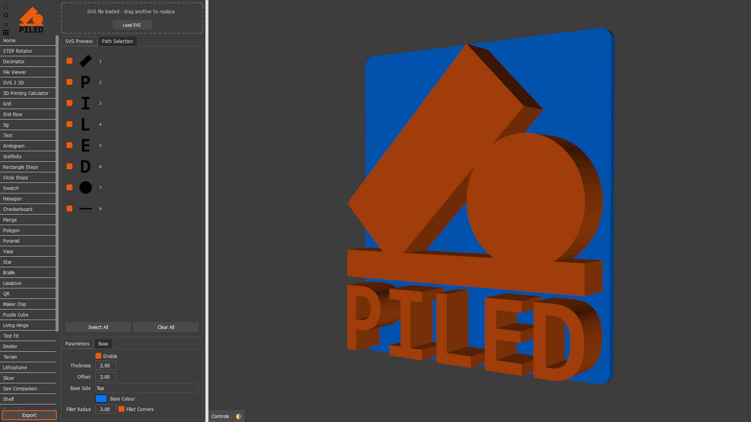Toggle the hamburger menu icon
The image size is (751, 422).
pos(6,33)
